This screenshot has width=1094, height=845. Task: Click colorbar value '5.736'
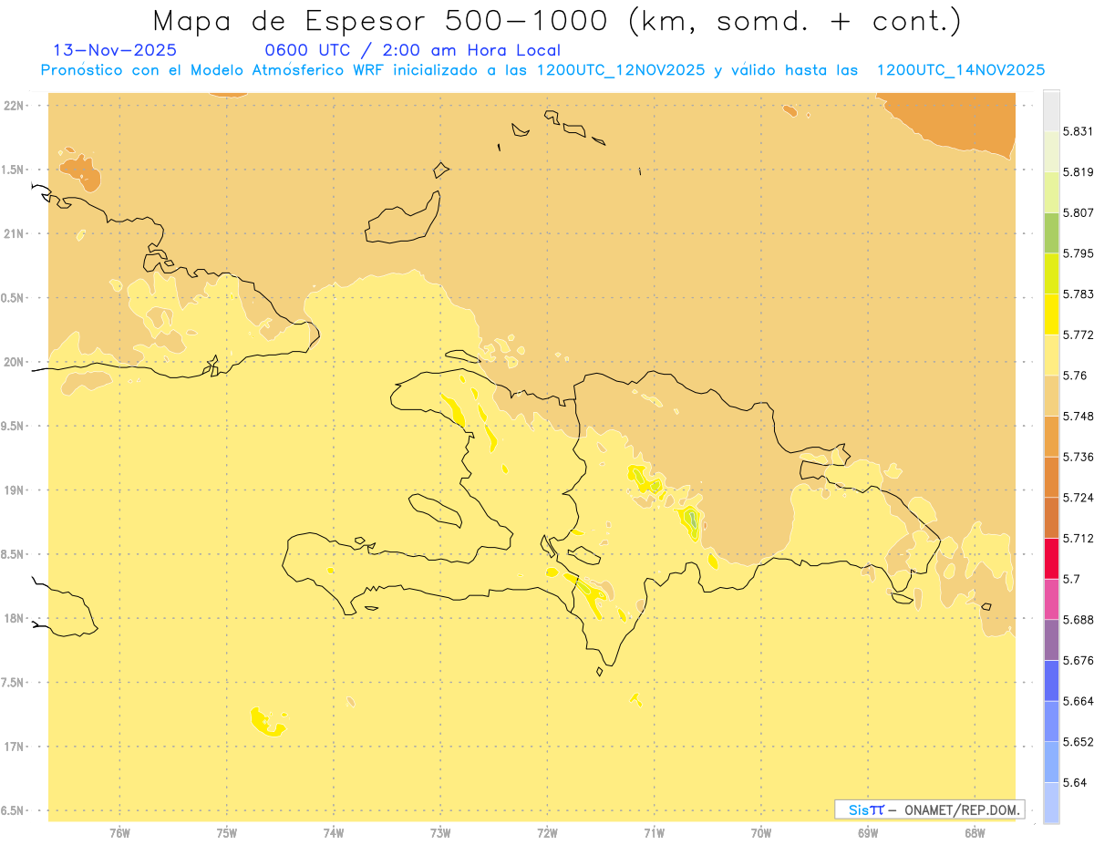[1079, 457]
